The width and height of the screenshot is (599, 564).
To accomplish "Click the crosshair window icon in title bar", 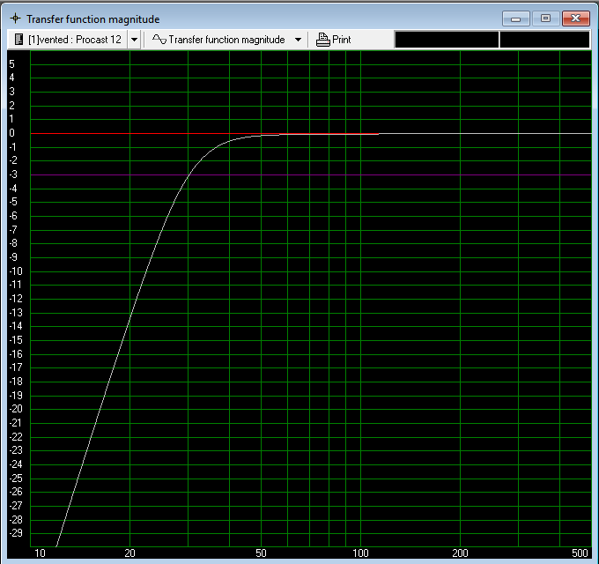I will click(16, 19).
